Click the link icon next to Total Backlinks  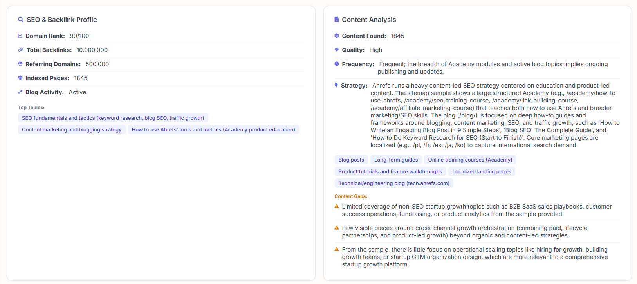click(x=21, y=50)
